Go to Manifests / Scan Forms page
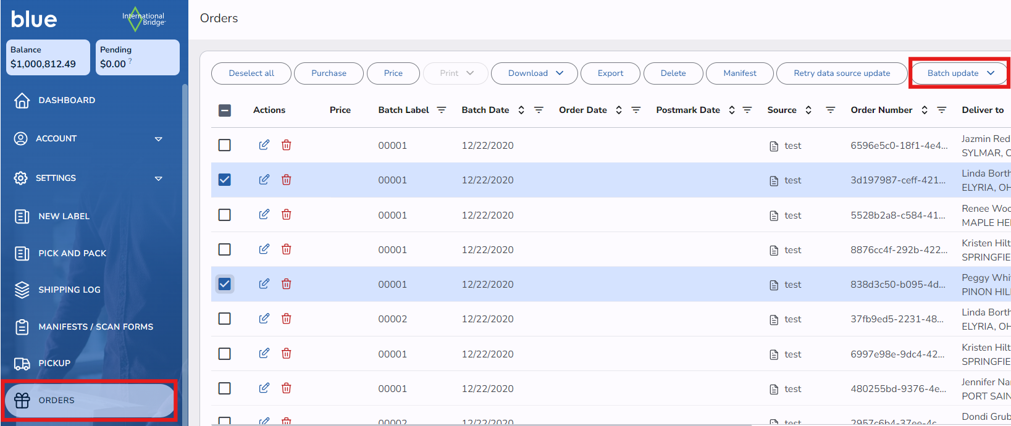 [x=95, y=327]
